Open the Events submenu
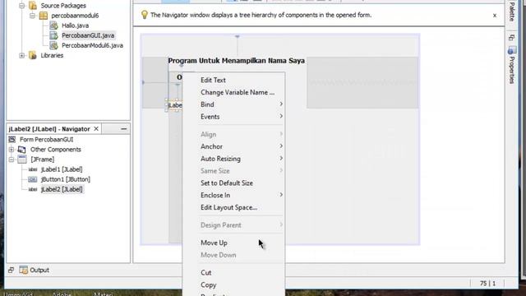The width and height of the screenshot is (526, 296). tap(210, 117)
